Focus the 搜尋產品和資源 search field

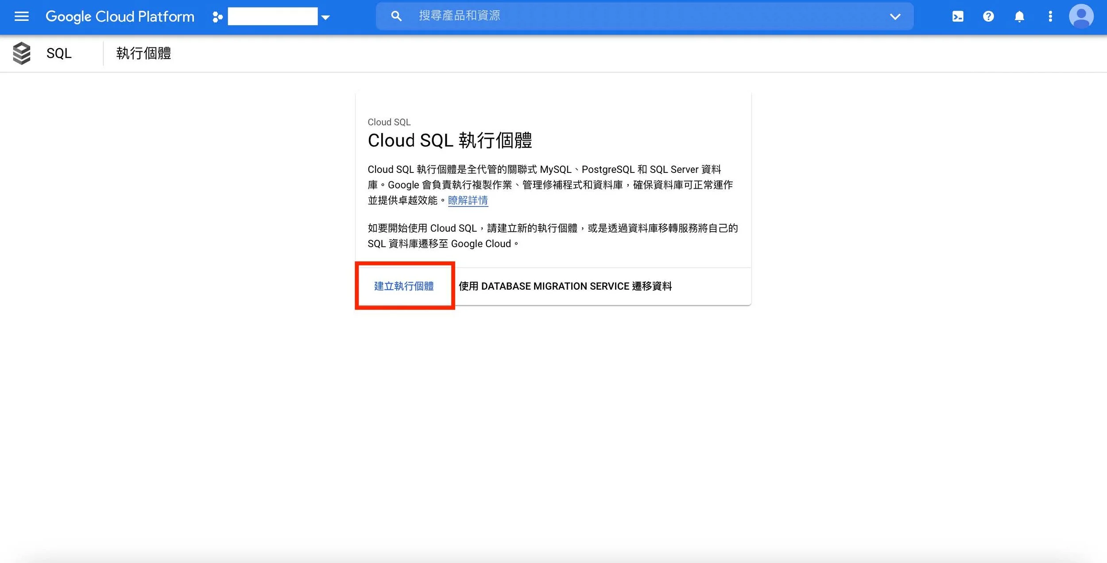point(620,16)
